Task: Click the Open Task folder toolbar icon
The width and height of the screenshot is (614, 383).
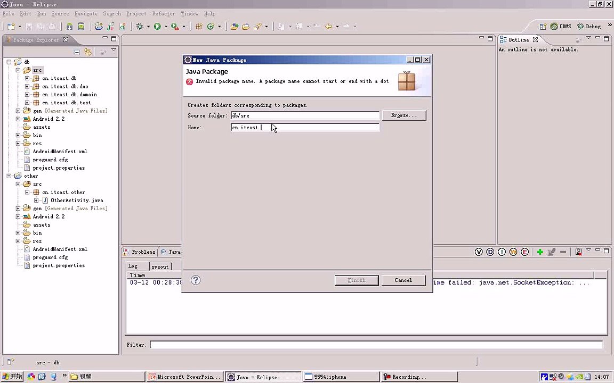Action: 246,27
